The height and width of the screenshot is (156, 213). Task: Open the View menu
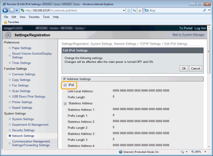tap(23, 17)
